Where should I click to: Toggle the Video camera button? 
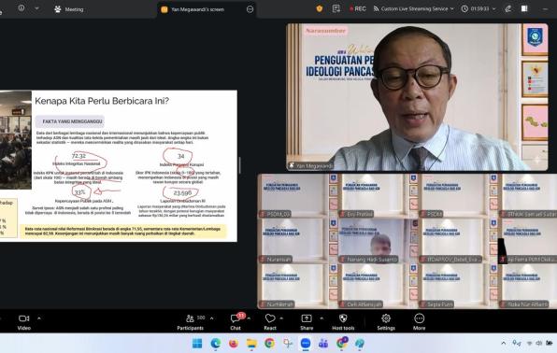coord(23,322)
